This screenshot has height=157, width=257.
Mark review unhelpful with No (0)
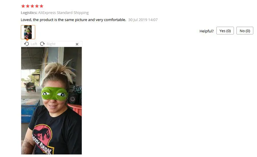pos(245,31)
